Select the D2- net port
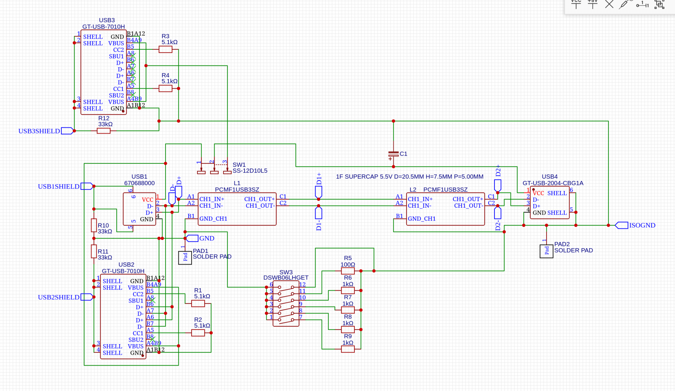This screenshot has width=675, height=391. pos(498,218)
